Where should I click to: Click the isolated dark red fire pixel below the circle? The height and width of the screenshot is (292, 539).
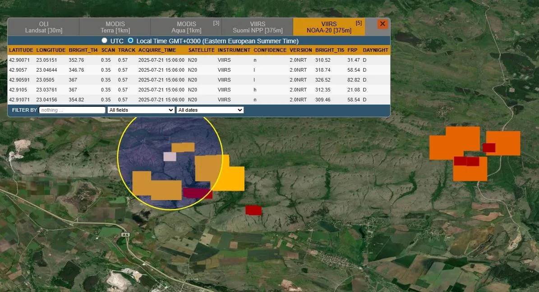coord(253,210)
